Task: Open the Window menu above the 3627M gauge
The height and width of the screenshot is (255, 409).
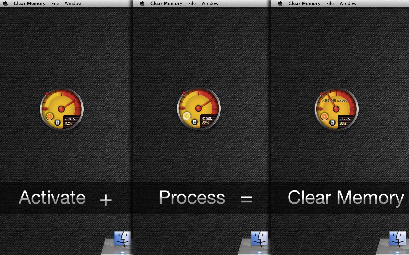Action: 348,4
